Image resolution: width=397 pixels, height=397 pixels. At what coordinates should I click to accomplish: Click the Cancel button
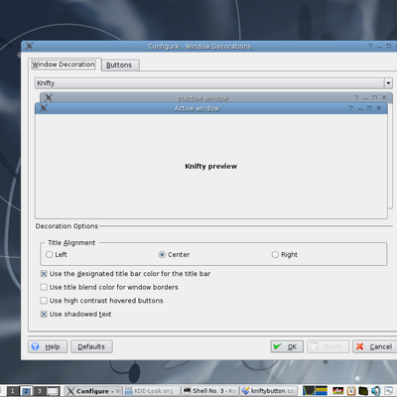375,346
